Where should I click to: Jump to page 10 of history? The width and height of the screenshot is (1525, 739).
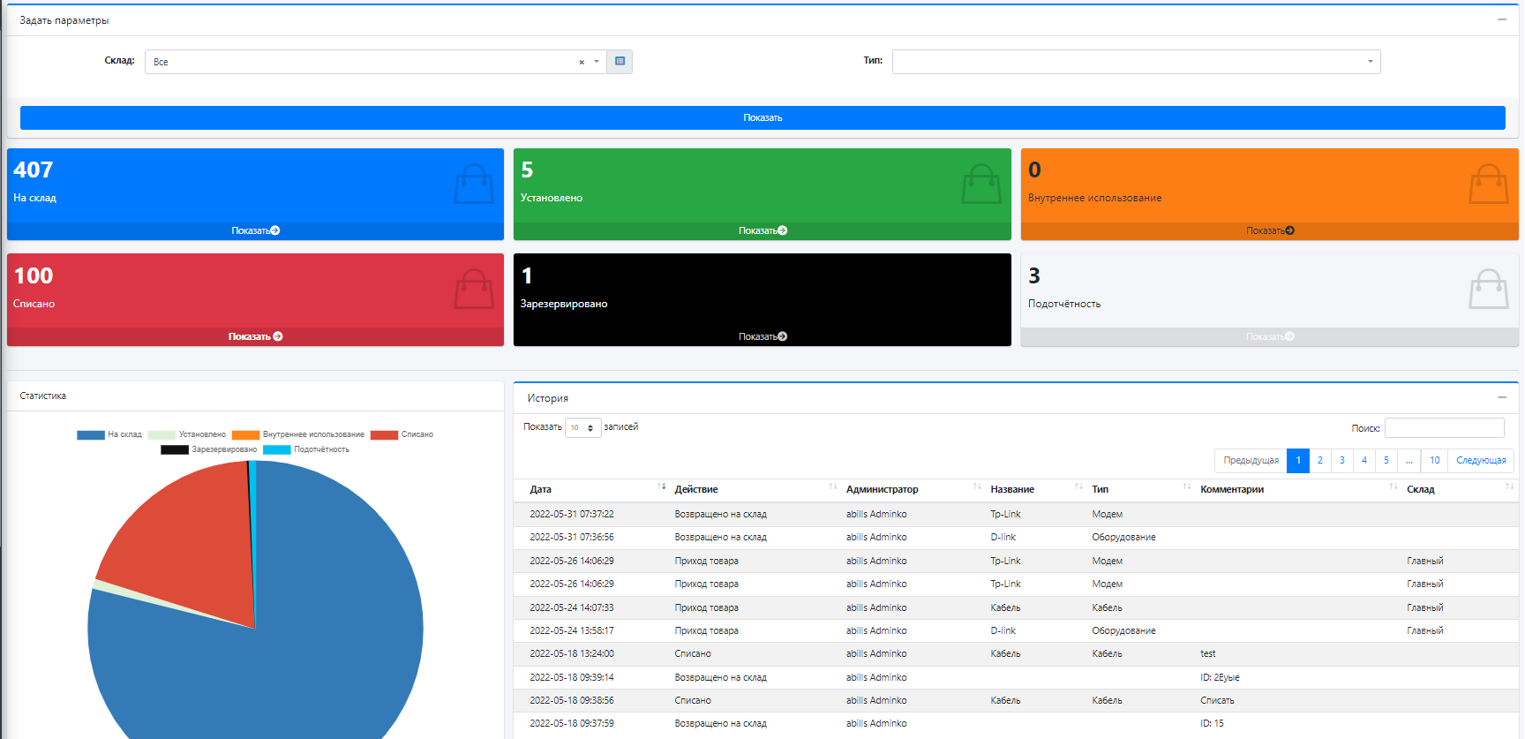(1434, 461)
